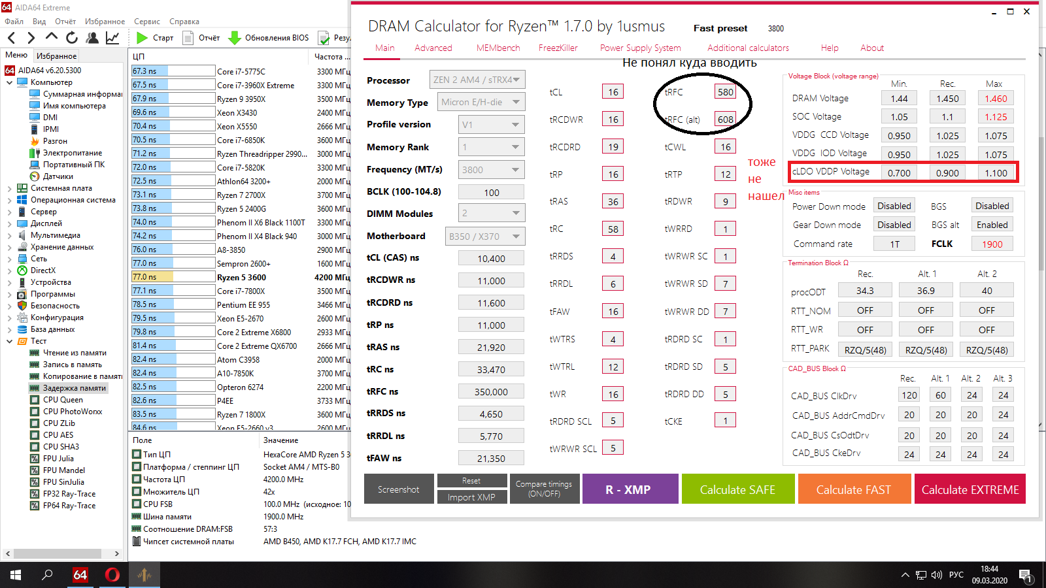This screenshot has height=588, width=1046.
Task: Select the Мультимедиа speaker icon in the tree
Action: [22, 235]
